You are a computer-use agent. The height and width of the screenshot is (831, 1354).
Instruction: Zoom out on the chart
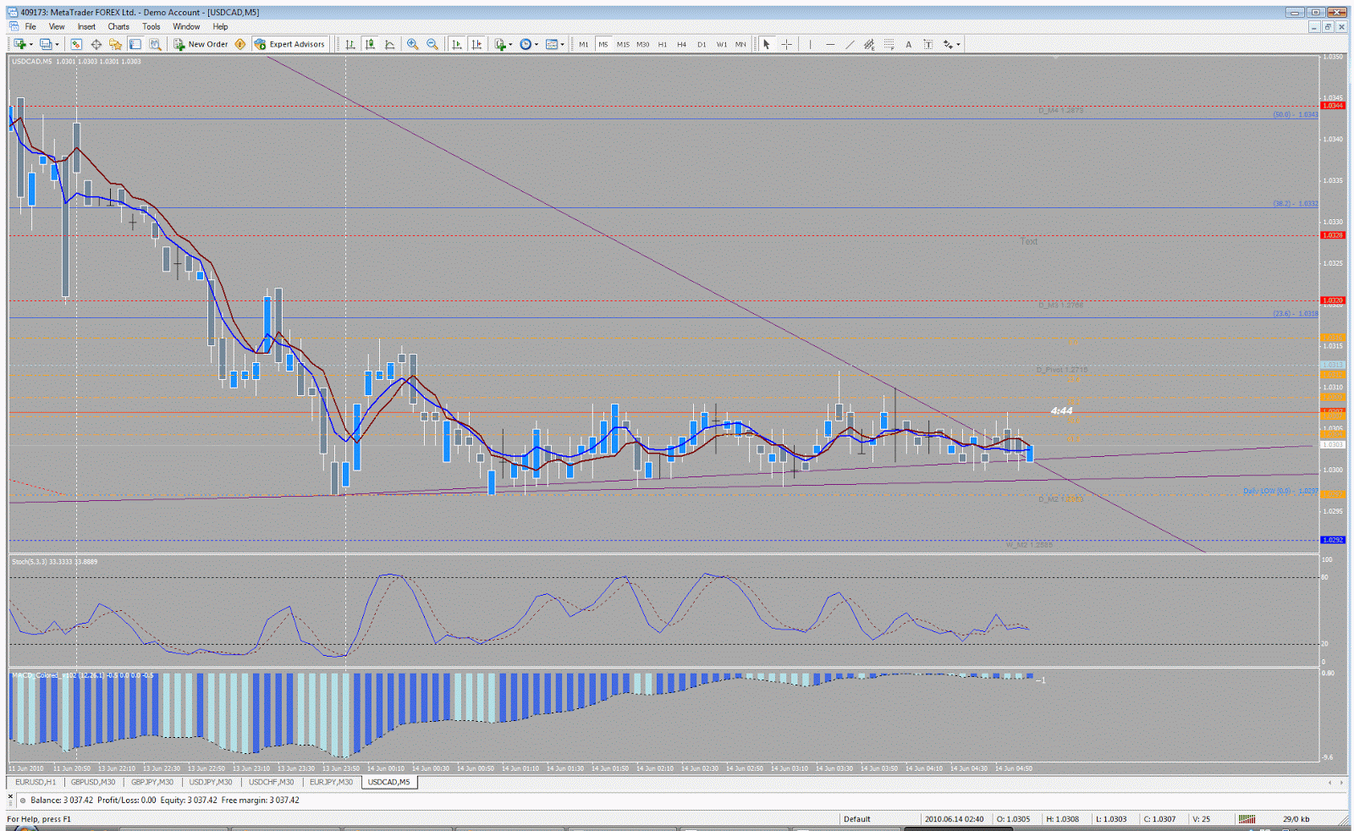(432, 44)
